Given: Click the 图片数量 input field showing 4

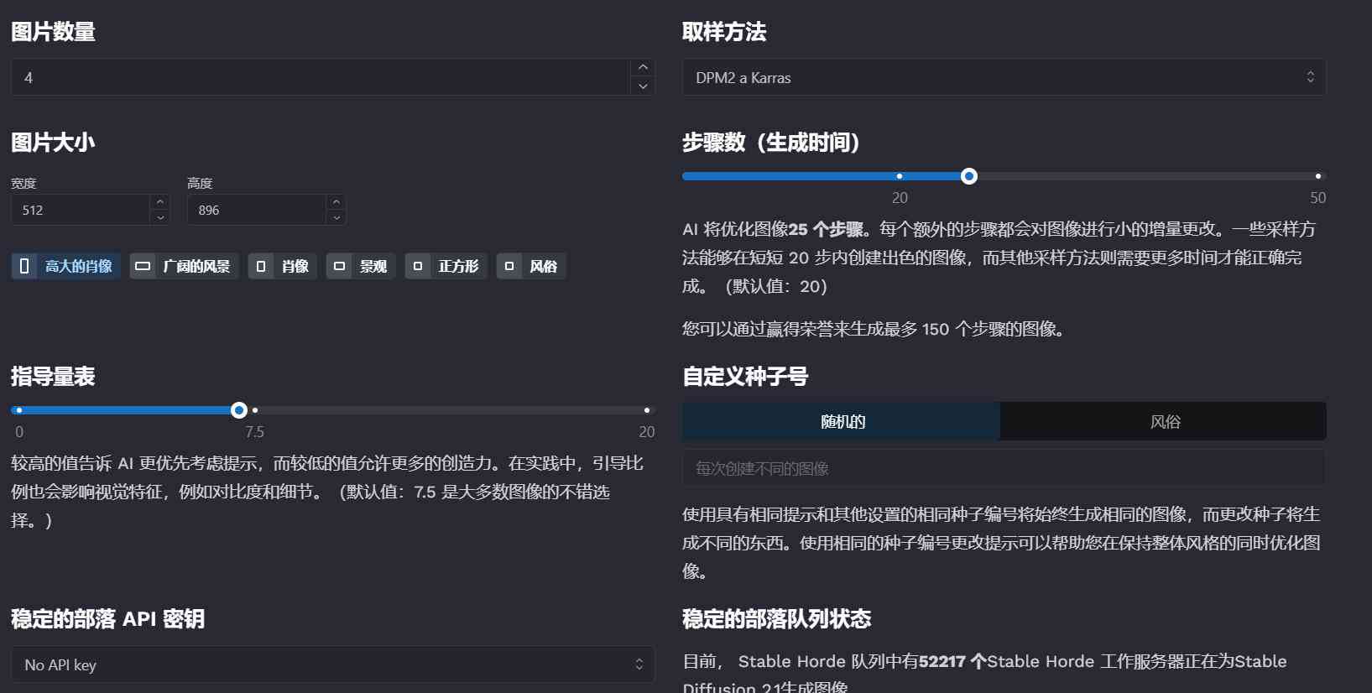Looking at the screenshot, I should pyautogui.click(x=321, y=77).
